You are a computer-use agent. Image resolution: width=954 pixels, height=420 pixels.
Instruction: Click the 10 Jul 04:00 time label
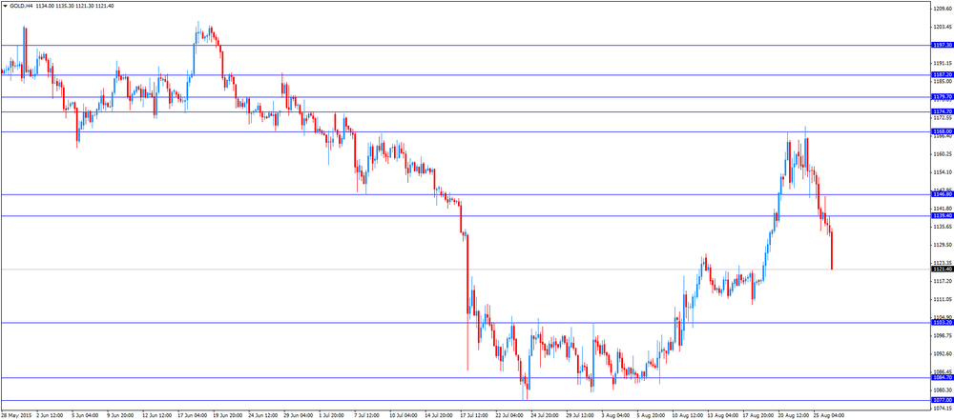pyautogui.click(x=403, y=416)
